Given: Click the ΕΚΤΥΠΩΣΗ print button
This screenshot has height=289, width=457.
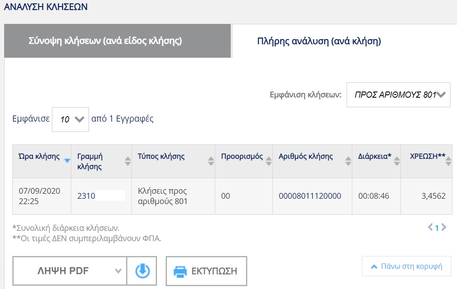Looking at the screenshot, I should click(206, 271).
